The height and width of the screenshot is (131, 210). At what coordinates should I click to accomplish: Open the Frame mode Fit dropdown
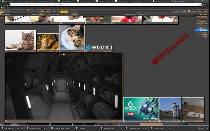(66, 14)
